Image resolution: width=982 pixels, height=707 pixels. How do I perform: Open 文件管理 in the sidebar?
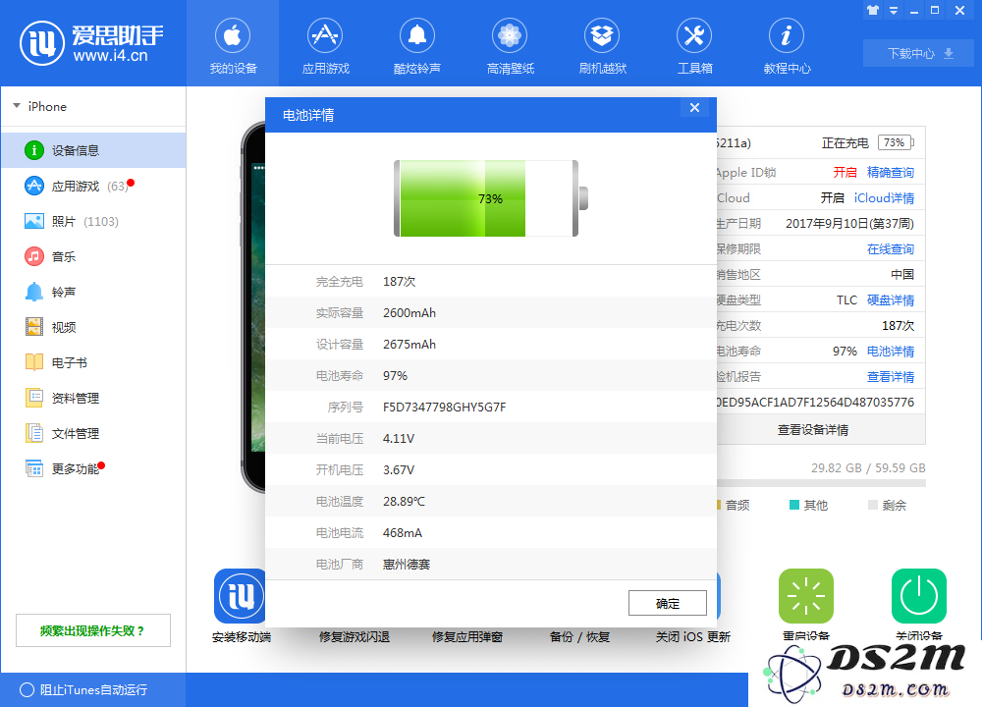pos(93,433)
